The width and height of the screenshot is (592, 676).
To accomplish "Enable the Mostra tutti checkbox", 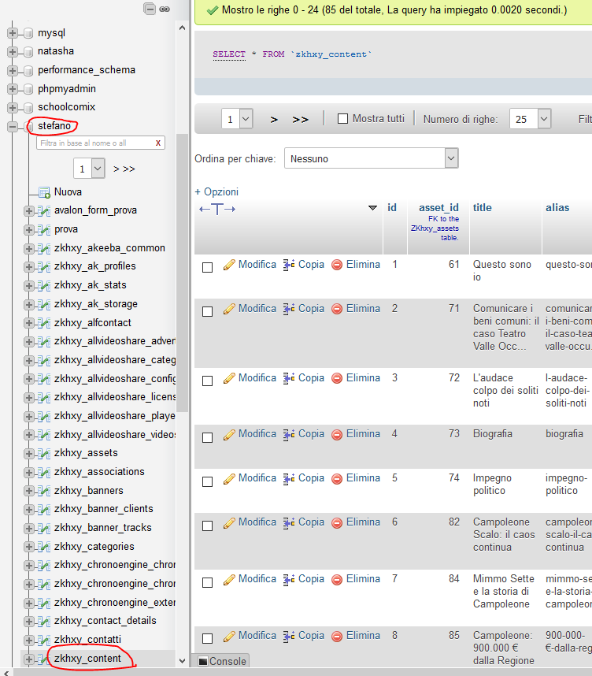I will click(x=343, y=118).
